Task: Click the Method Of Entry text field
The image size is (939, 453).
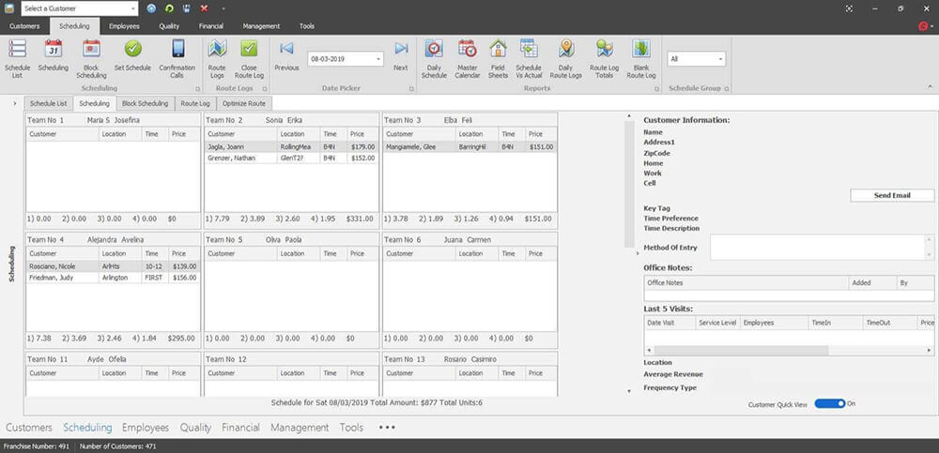Action: coord(819,246)
